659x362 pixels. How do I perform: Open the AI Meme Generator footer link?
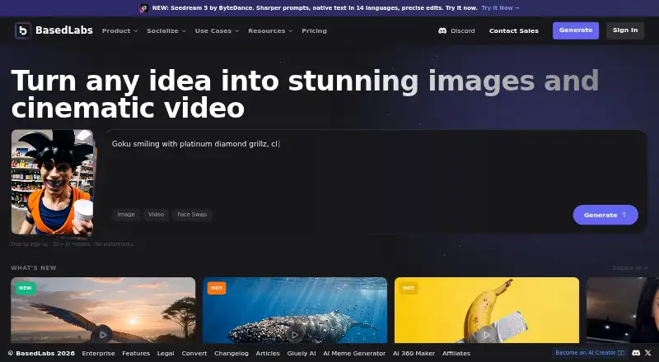(x=354, y=353)
